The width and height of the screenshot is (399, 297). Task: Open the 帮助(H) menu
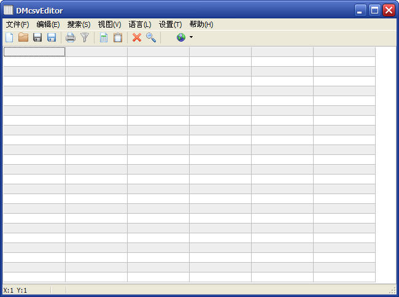pyautogui.click(x=201, y=24)
